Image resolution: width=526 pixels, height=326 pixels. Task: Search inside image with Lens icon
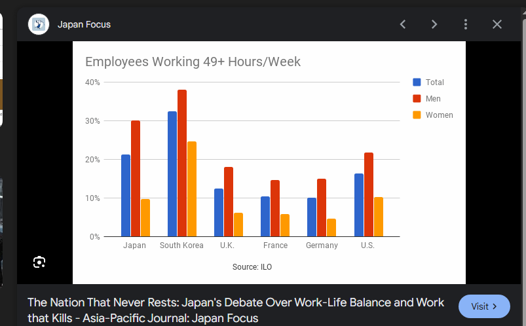point(39,262)
